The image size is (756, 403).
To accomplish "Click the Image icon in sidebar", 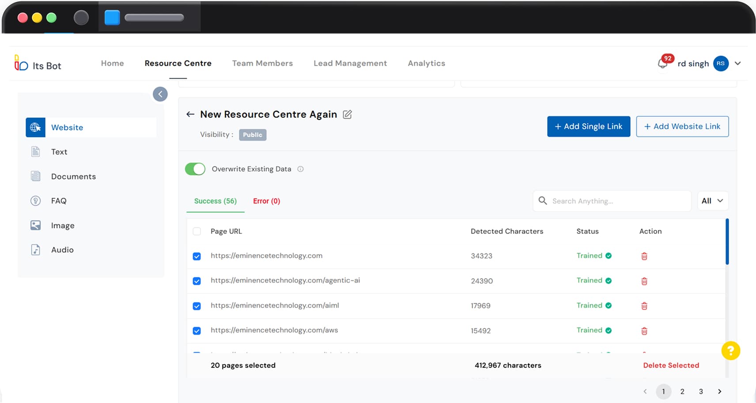I will (x=35, y=226).
